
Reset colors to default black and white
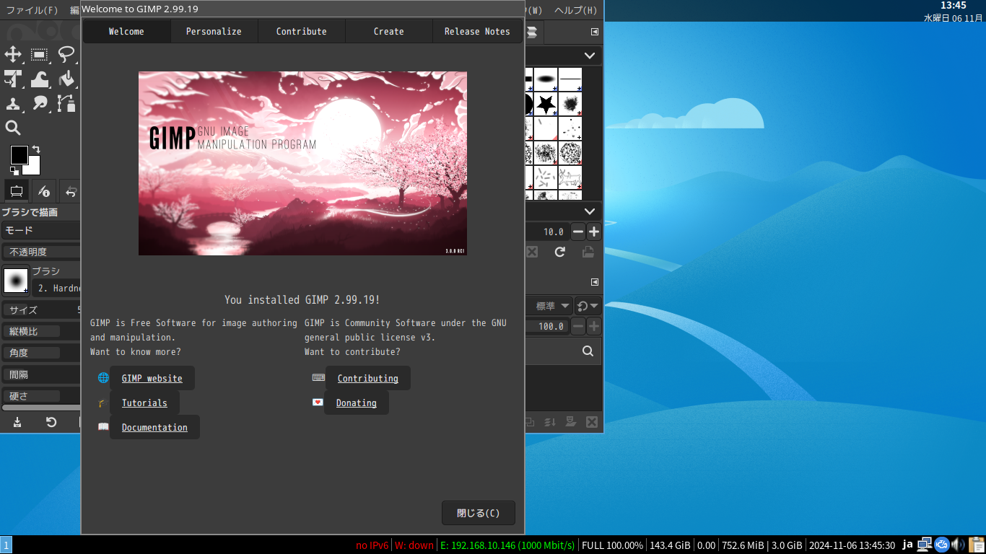click(x=14, y=171)
